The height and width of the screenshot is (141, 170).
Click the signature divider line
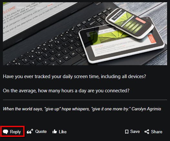click(x=85, y=100)
